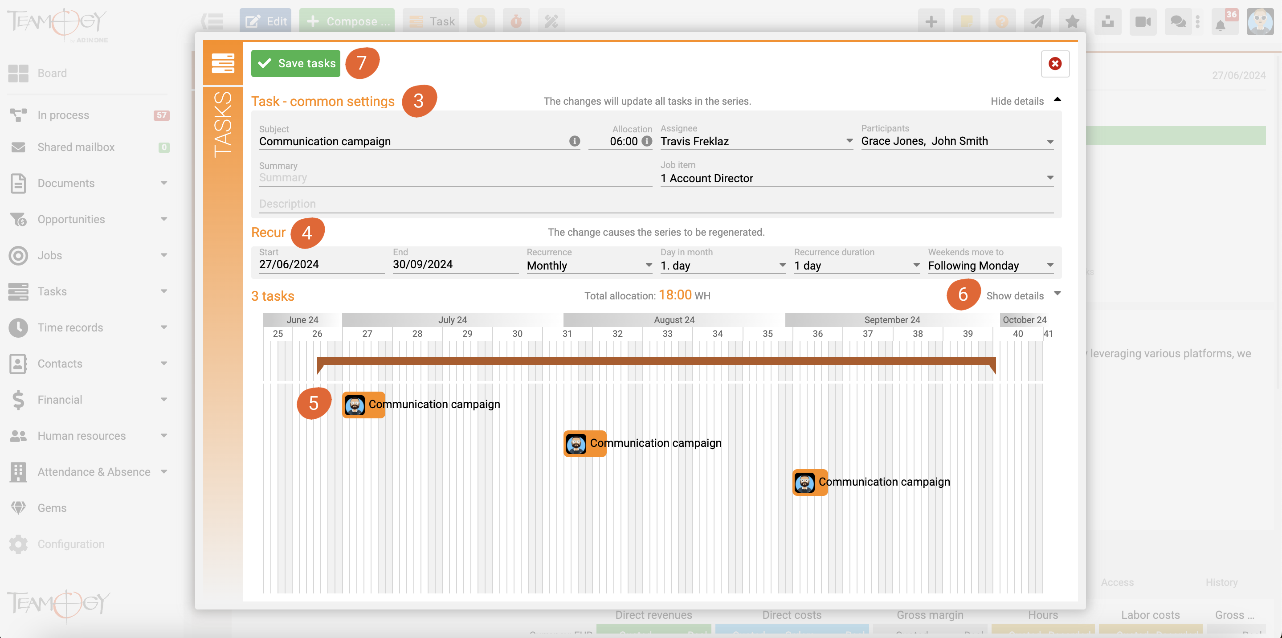Click the star favorites icon
This screenshot has width=1282, height=638.
[1073, 21]
